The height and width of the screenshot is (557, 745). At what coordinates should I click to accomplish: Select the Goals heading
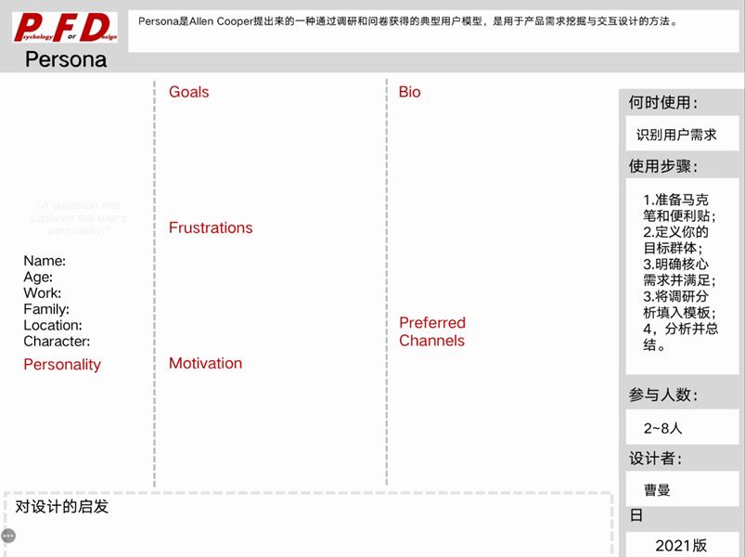tap(187, 92)
